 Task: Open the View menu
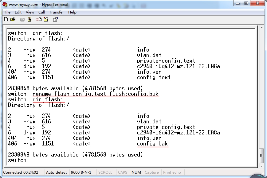[x=30, y=12]
